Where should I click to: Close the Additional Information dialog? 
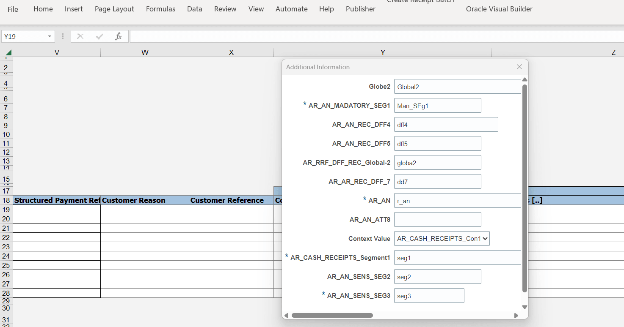[519, 67]
